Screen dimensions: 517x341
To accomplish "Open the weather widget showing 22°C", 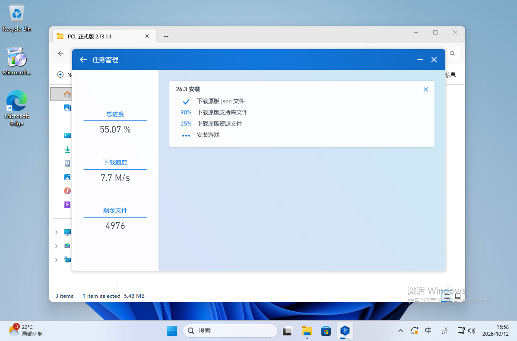I will [x=25, y=330].
